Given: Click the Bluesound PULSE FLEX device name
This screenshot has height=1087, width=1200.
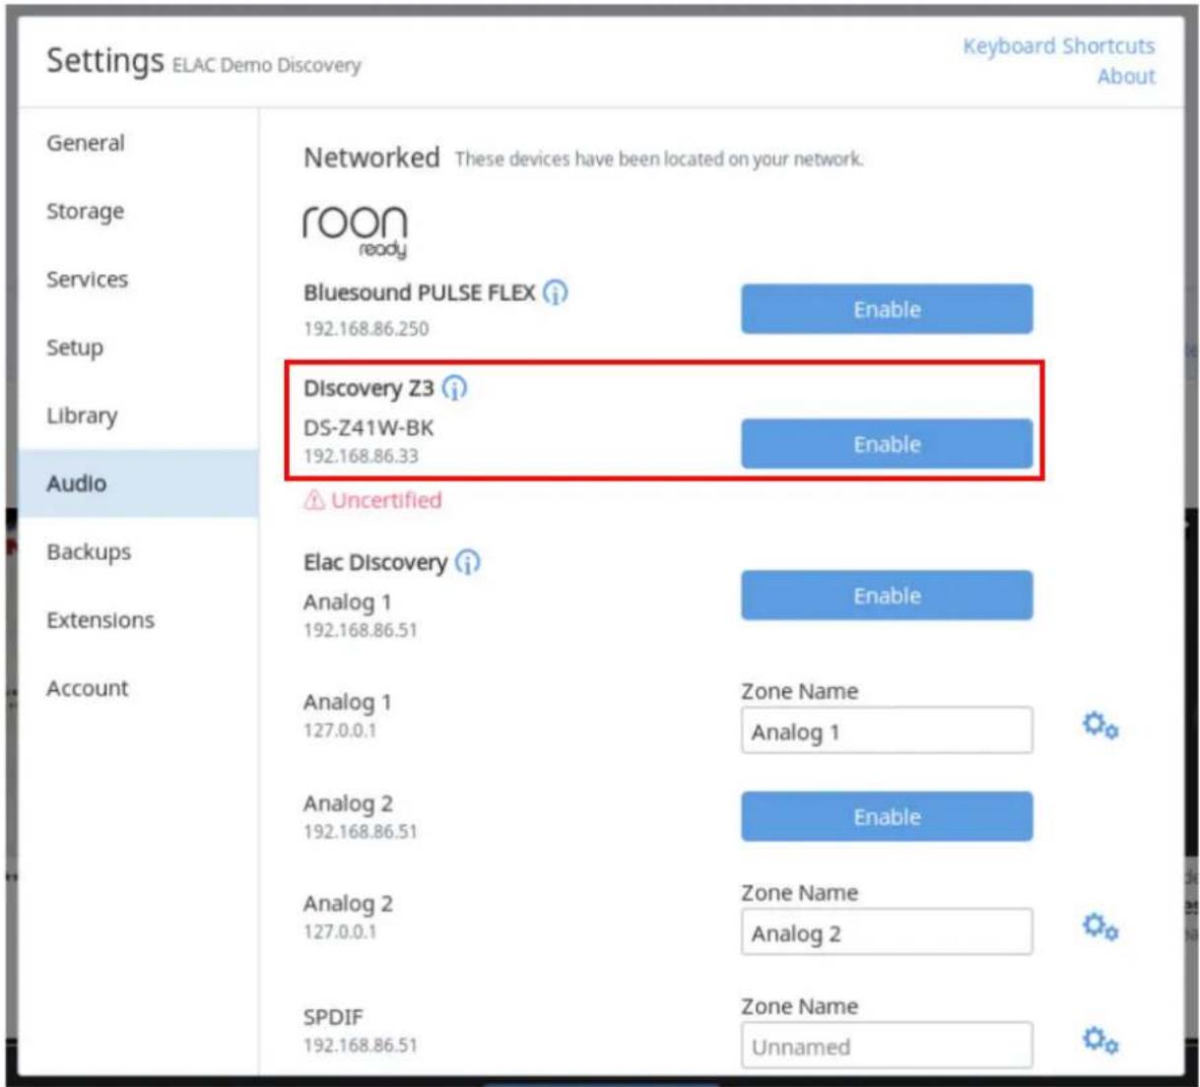Looking at the screenshot, I should [x=420, y=292].
